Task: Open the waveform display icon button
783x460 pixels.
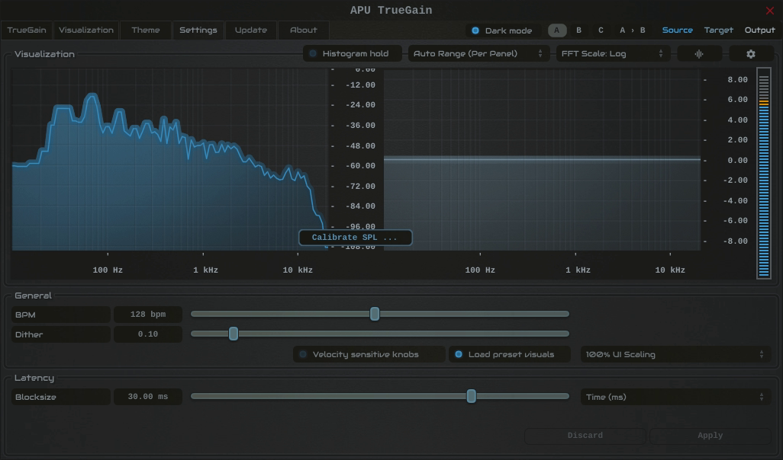Action: [x=699, y=54]
